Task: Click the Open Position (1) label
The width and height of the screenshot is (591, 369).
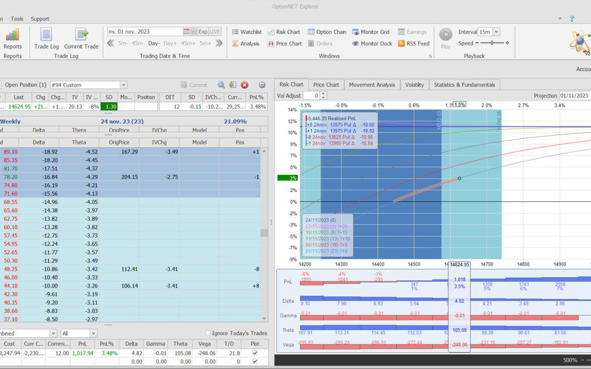Action: click(25, 85)
